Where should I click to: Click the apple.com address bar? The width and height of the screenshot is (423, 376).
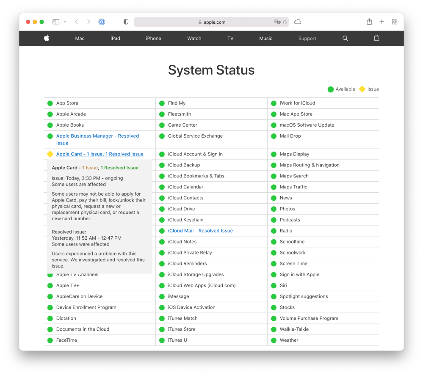click(212, 22)
